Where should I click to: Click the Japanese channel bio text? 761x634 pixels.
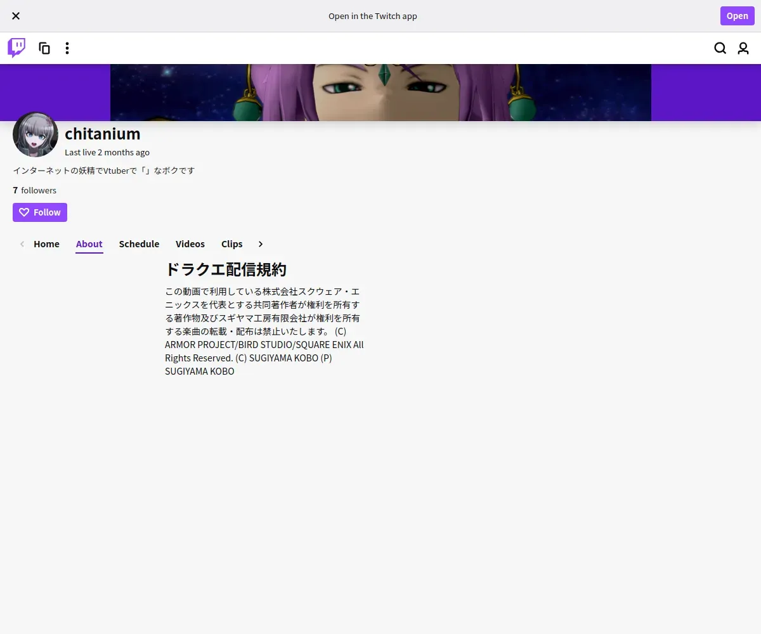click(104, 171)
